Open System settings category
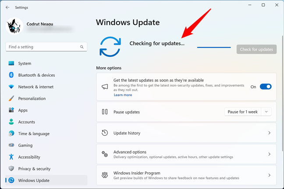 (x=46, y=63)
